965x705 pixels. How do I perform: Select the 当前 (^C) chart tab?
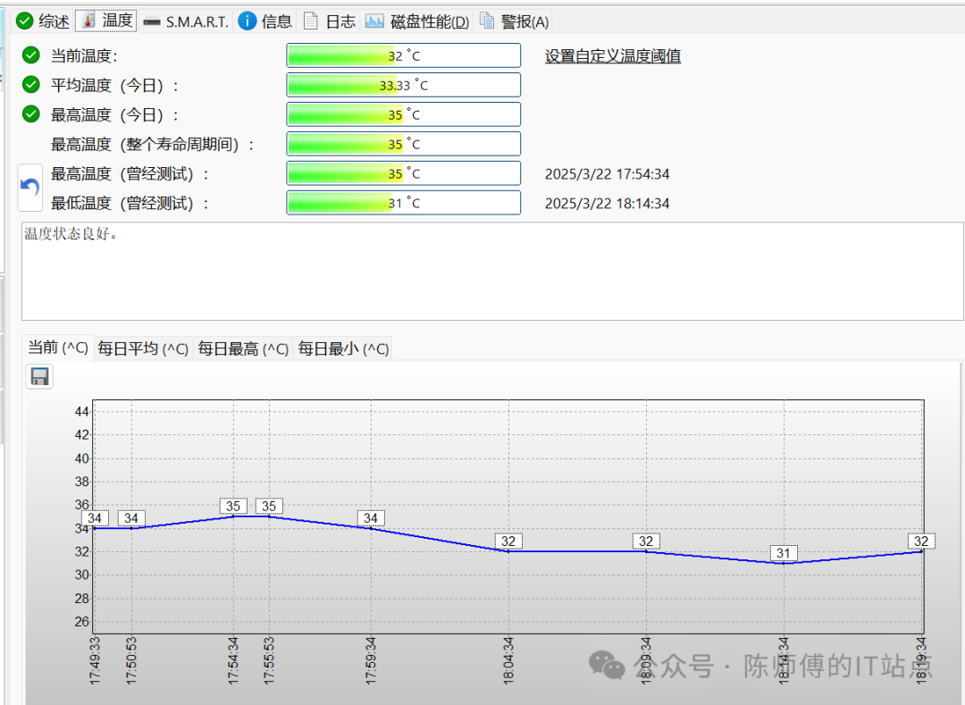(x=58, y=348)
